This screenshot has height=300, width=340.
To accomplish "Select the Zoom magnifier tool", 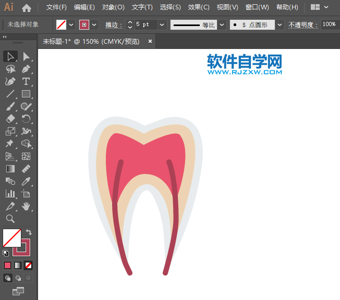I will click(10, 219).
